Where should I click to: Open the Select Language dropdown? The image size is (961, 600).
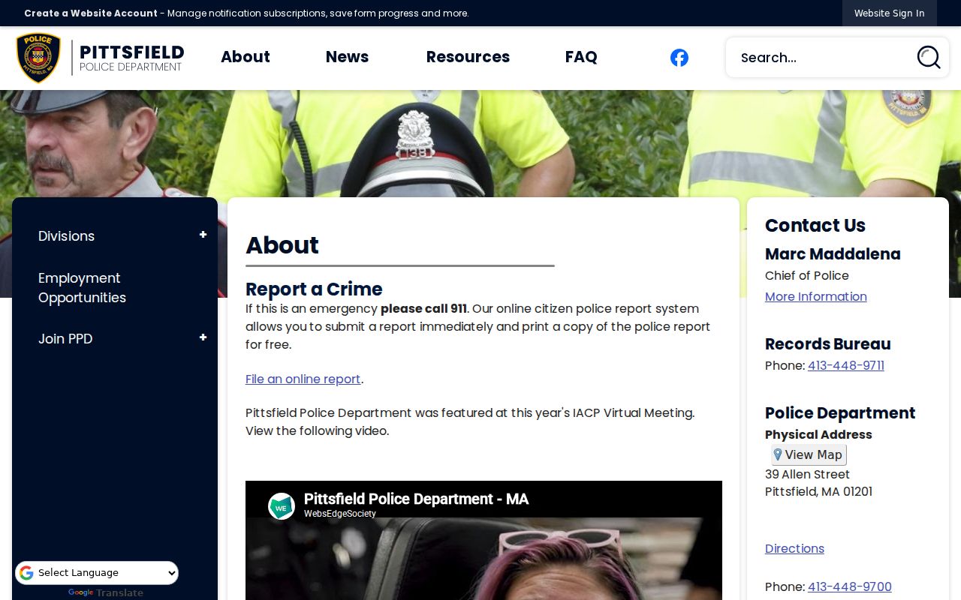97,573
